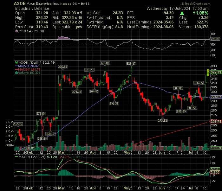The width and height of the screenshot is (222, 191).
Task: Click the 294.07 MA(50) axis tag
Action: tap(216, 97)
